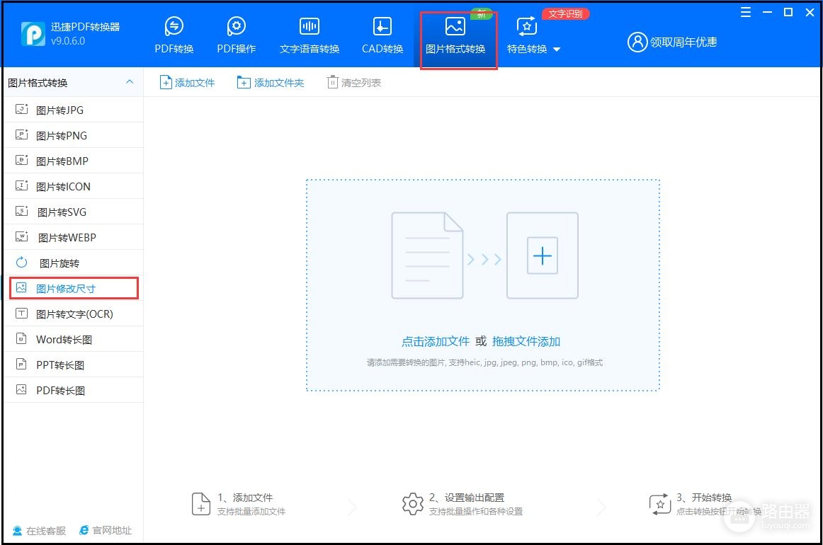
Task: Select PPT转长图 in sidebar
Action: click(74, 365)
